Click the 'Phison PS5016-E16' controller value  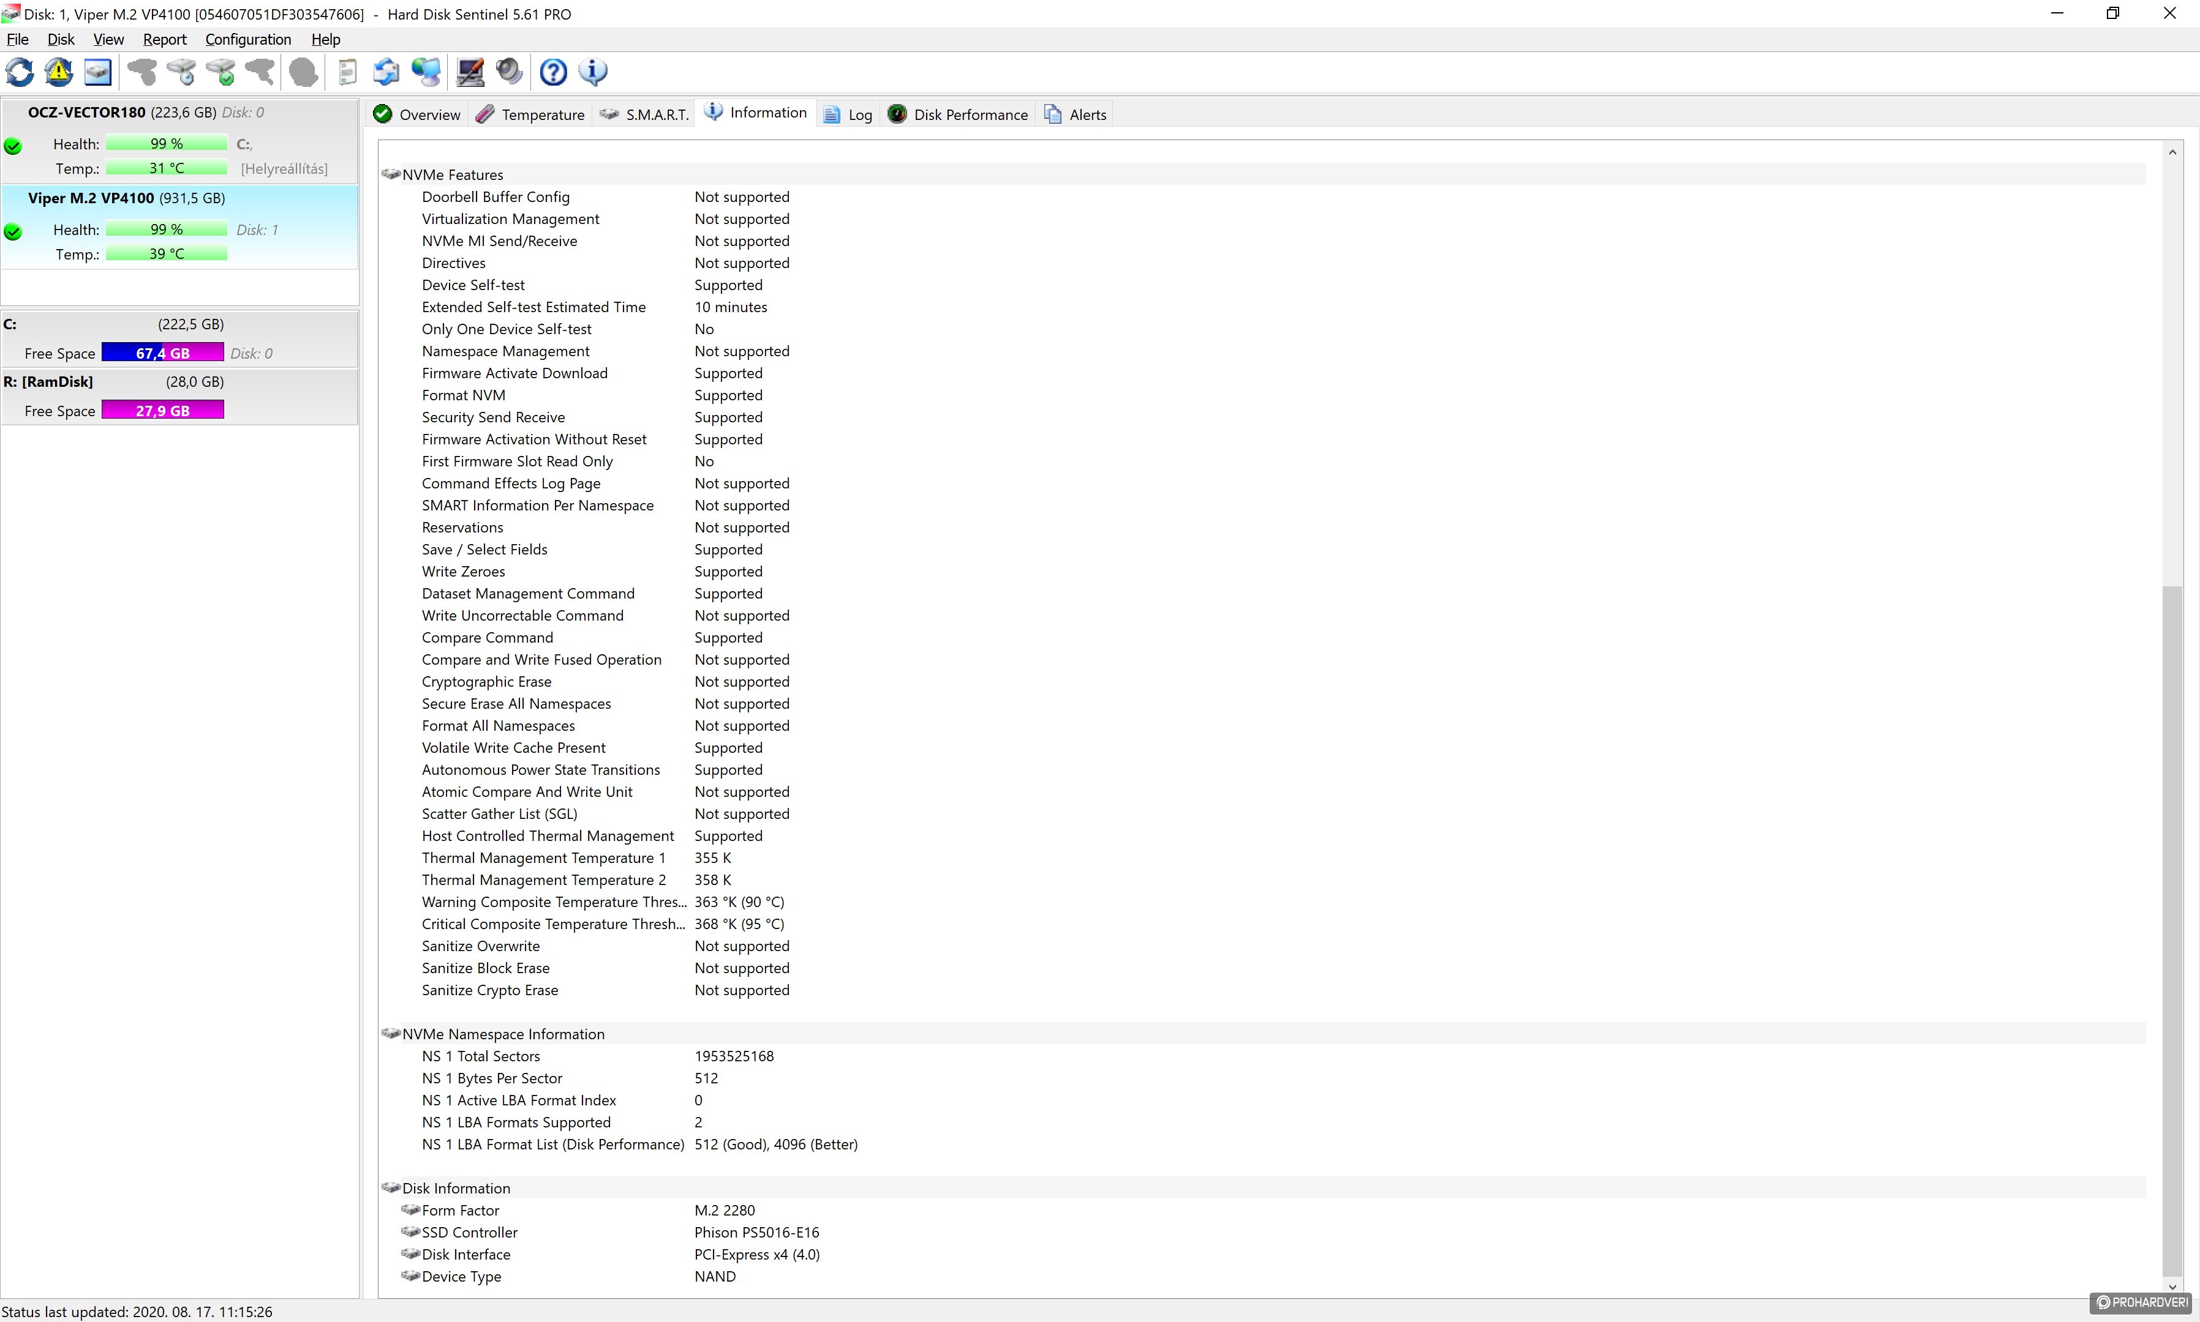pyautogui.click(x=756, y=1232)
